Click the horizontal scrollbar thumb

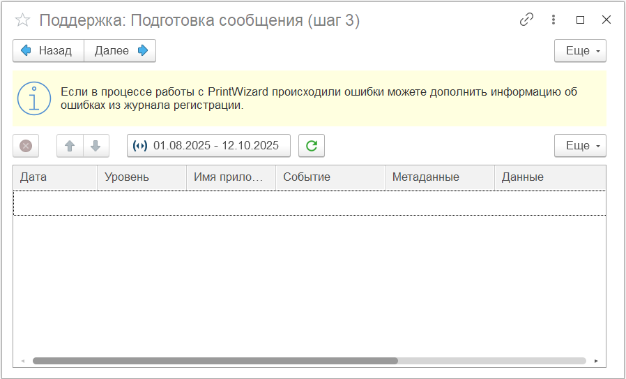point(215,361)
